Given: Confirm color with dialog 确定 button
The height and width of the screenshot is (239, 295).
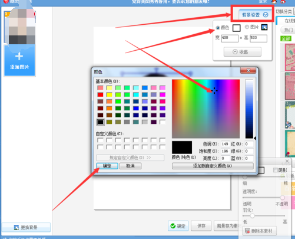Looking at the screenshot, I should click(107, 166).
